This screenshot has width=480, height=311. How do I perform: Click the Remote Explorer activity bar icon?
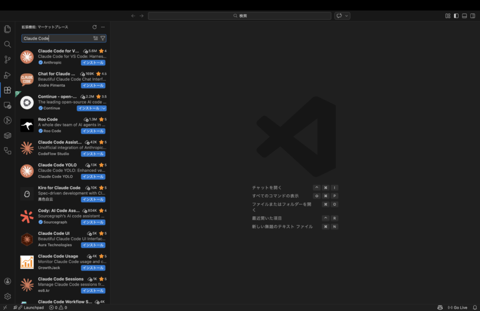point(7,105)
